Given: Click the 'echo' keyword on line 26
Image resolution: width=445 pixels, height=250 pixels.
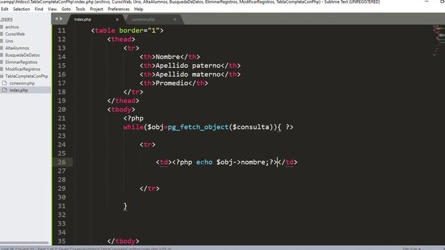Looking at the screenshot, I should pyautogui.click(x=204, y=162).
